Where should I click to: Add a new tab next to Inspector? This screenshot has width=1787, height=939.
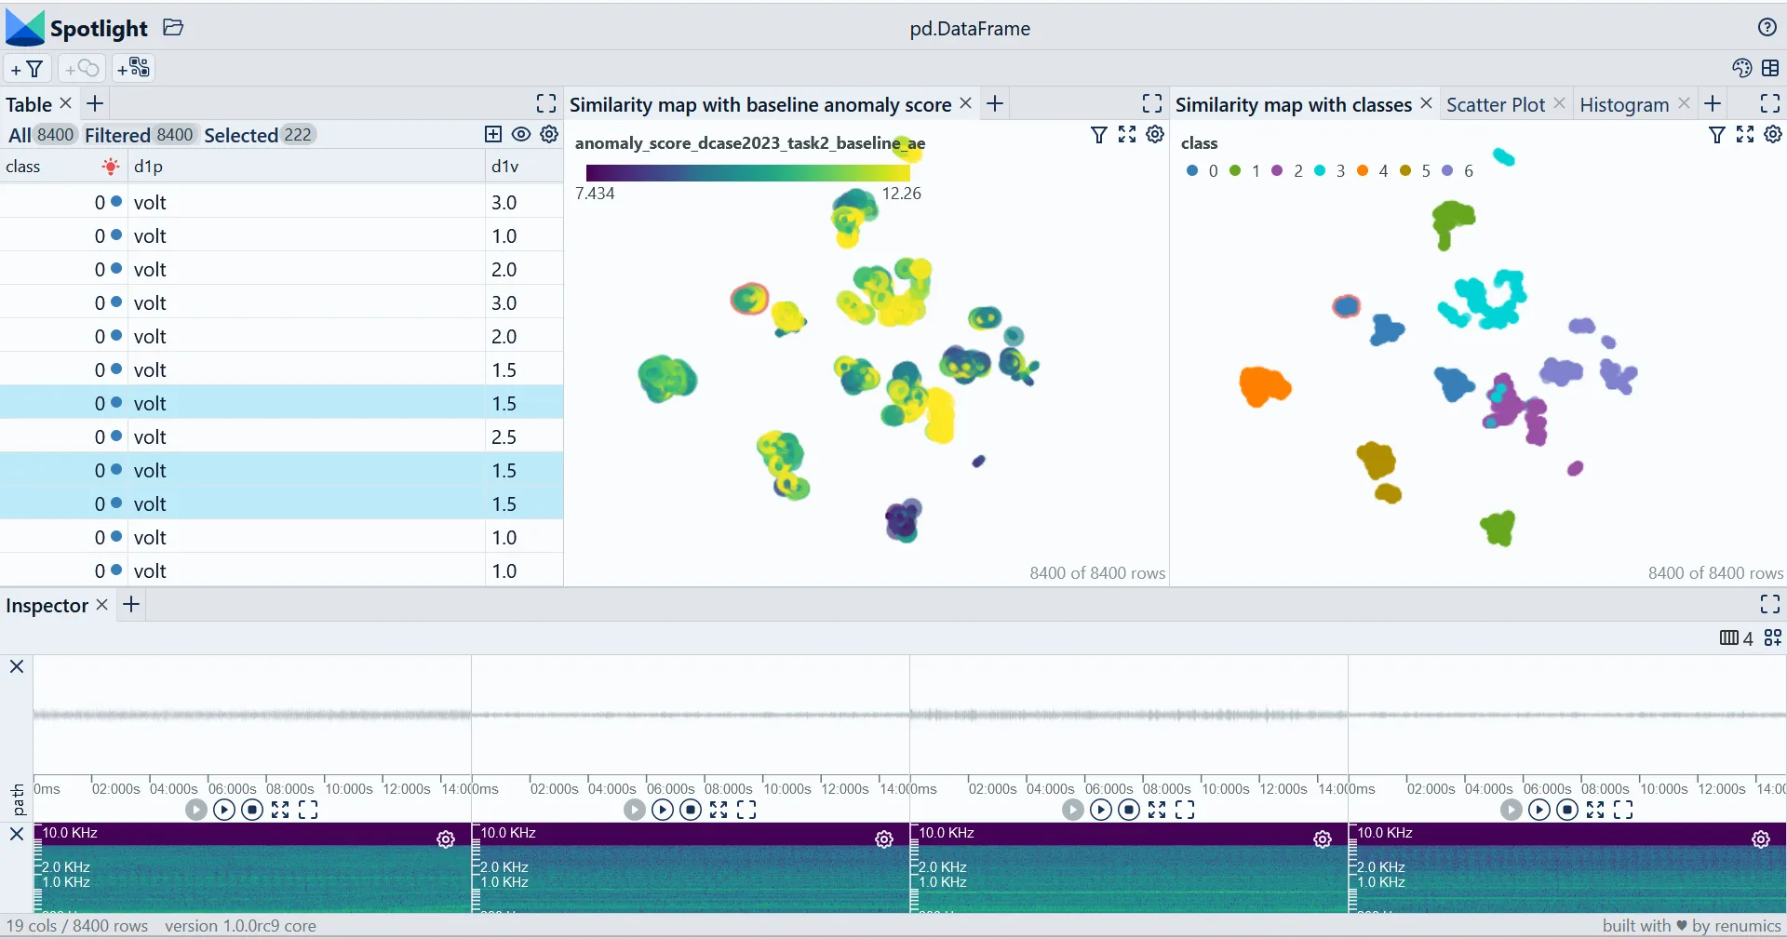point(131,604)
